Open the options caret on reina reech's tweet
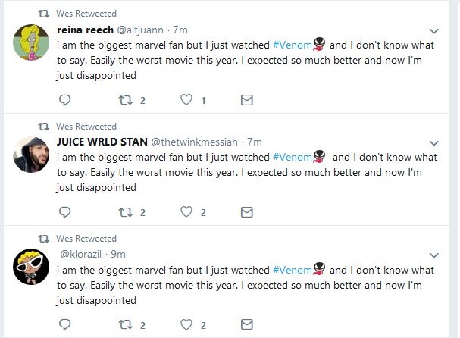The height and width of the screenshot is (338, 460). tap(433, 31)
